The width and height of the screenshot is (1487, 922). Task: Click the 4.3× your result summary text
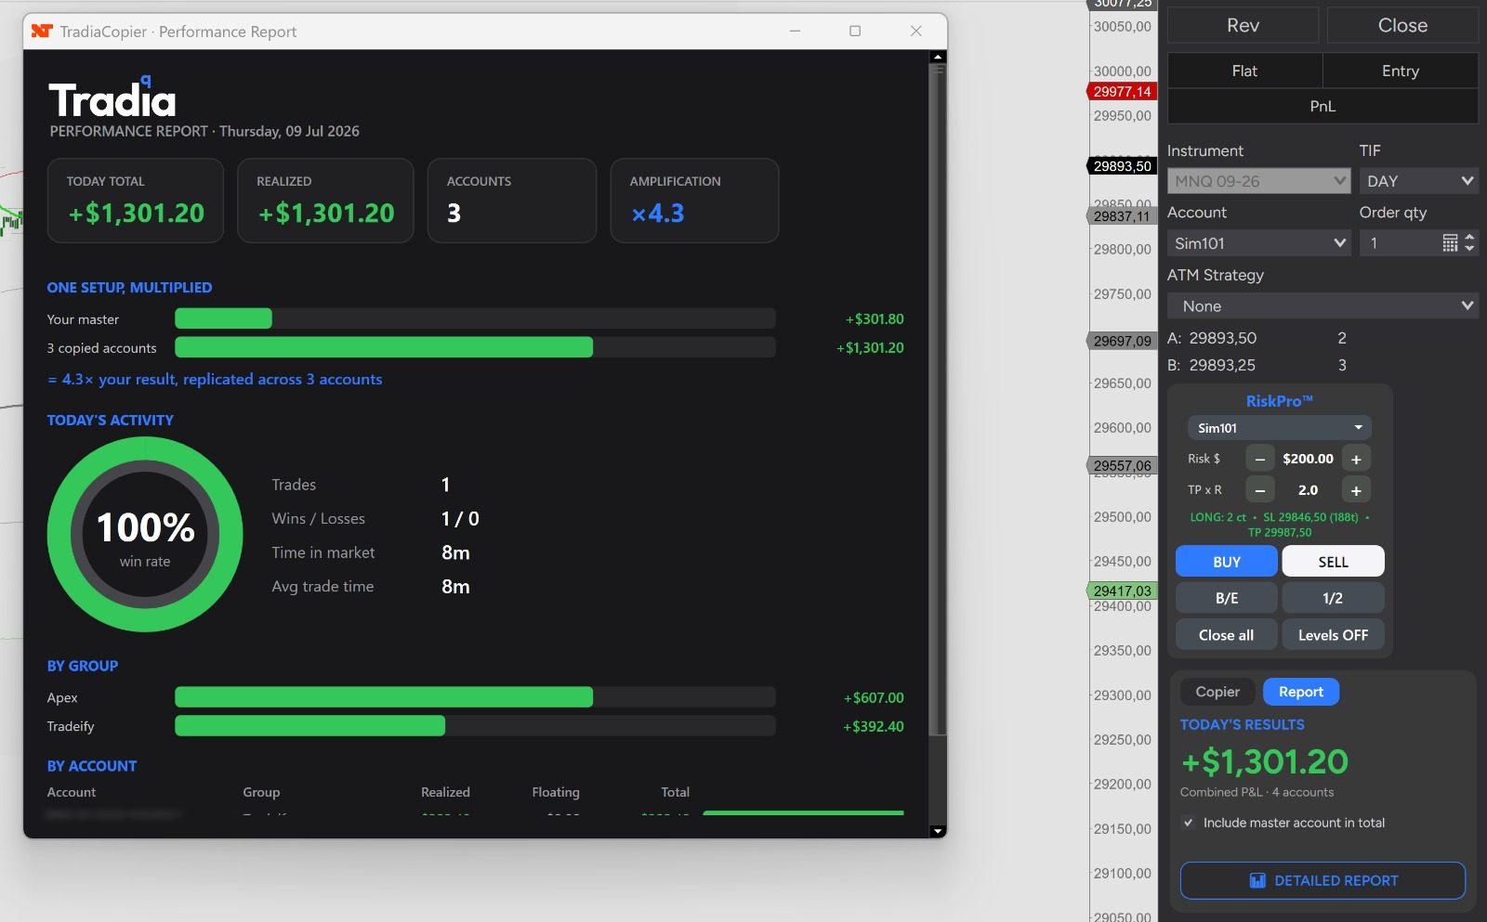[215, 379]
